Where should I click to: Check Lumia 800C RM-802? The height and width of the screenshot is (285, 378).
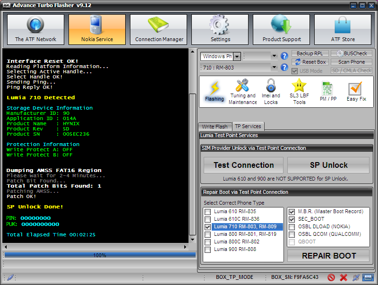tap(207, 242)
